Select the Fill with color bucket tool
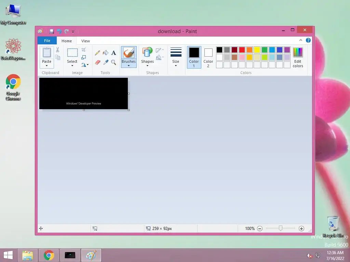The height and width of the screenshot is (262, 350). (x=106, y=53)
